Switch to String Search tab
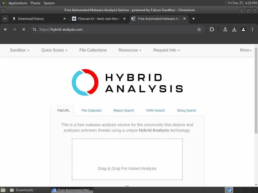The width and height of the screenshot is (258, 193). [x=186, y=111]
